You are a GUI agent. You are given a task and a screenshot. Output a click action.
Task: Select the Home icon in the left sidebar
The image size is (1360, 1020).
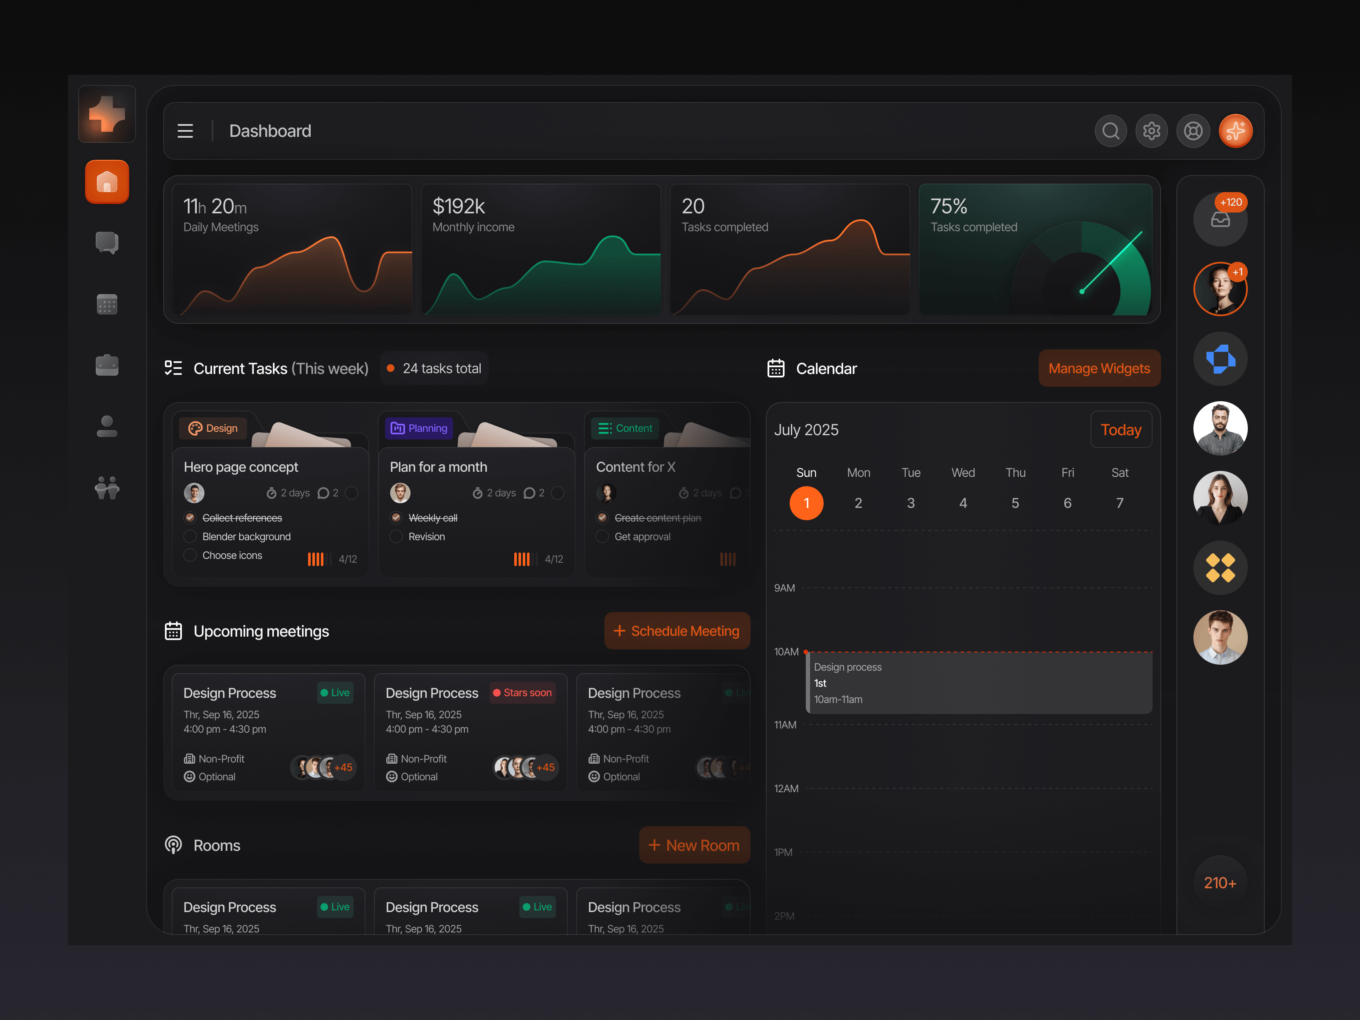106,181
